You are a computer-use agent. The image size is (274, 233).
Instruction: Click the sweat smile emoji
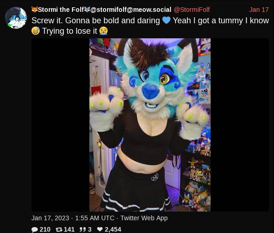[36, 31]
